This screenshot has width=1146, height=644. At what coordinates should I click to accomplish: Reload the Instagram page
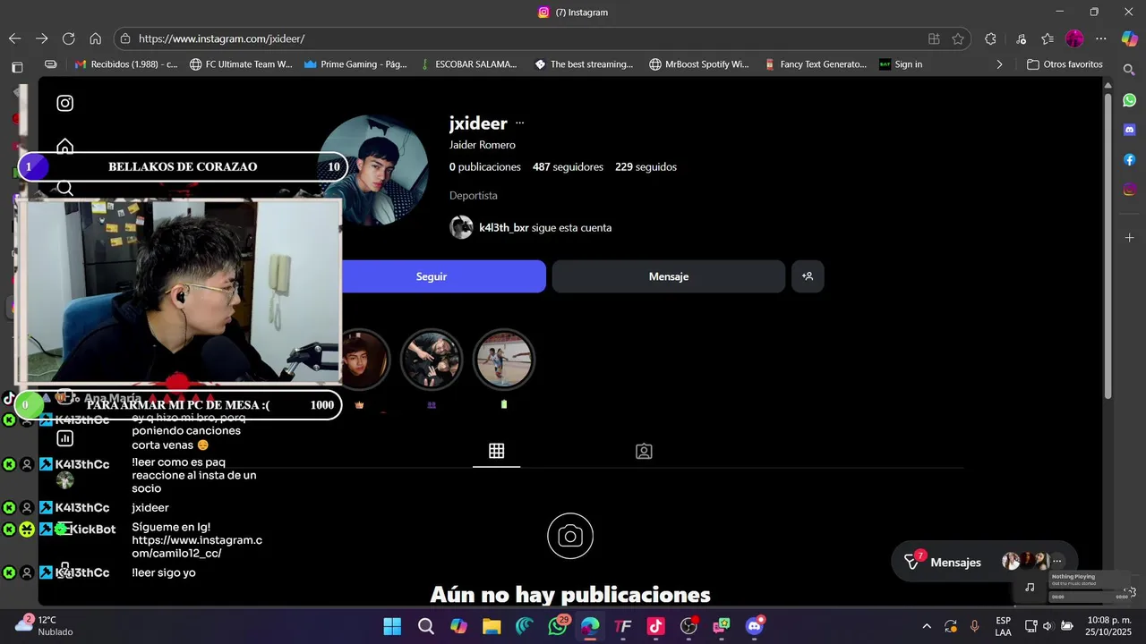[x=68, y=38]
